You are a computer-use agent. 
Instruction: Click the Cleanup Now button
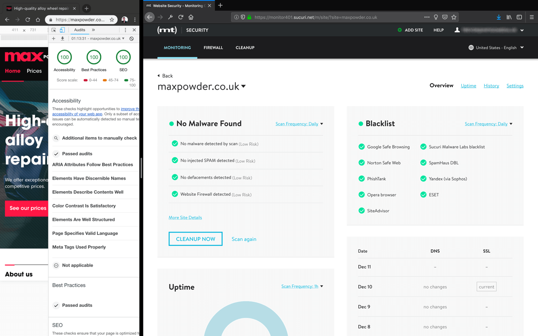pyautogui.click(x=195, y=239)
